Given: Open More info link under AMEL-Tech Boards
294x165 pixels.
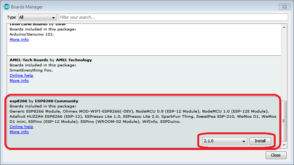Looking at the screenshot, I should 19,80.
